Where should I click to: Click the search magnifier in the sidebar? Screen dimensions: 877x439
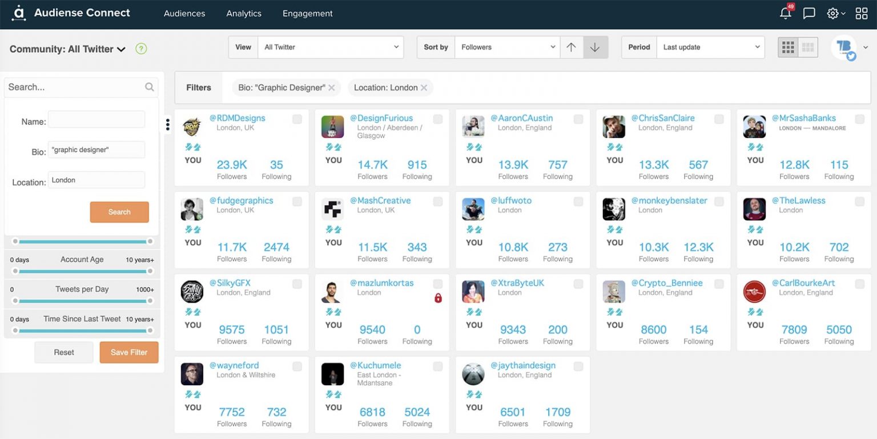pos(149,87)
